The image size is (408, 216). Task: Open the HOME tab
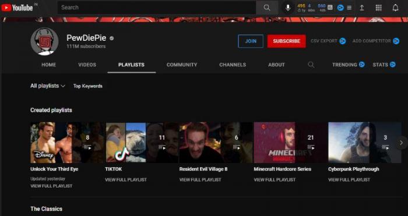48,65
